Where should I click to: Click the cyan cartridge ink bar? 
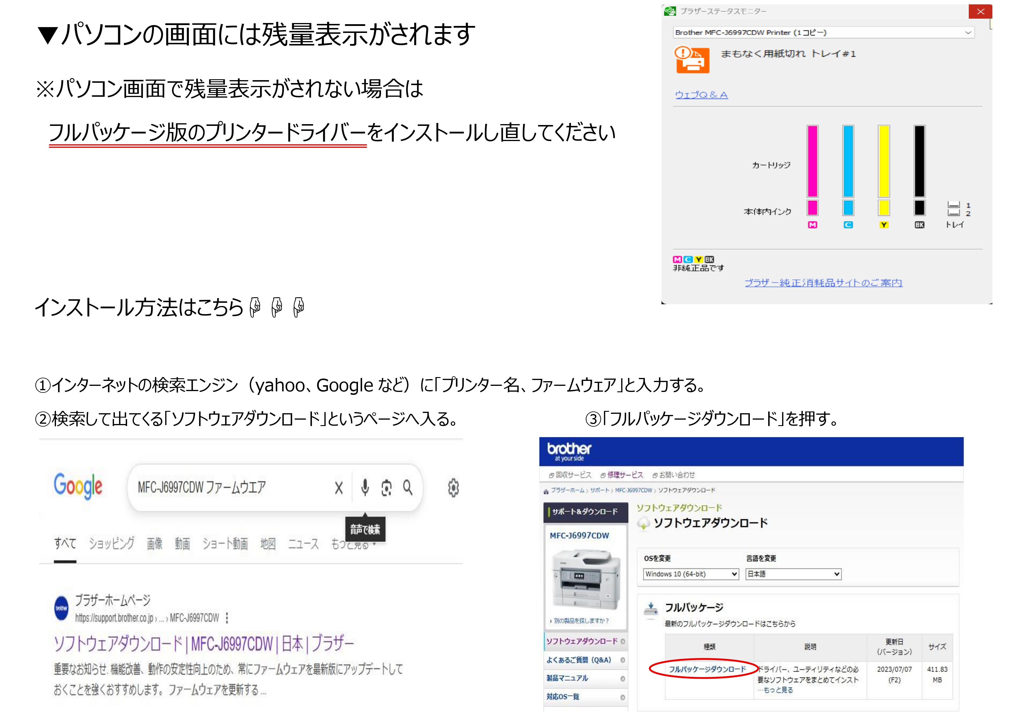click(x=848, y=161)
